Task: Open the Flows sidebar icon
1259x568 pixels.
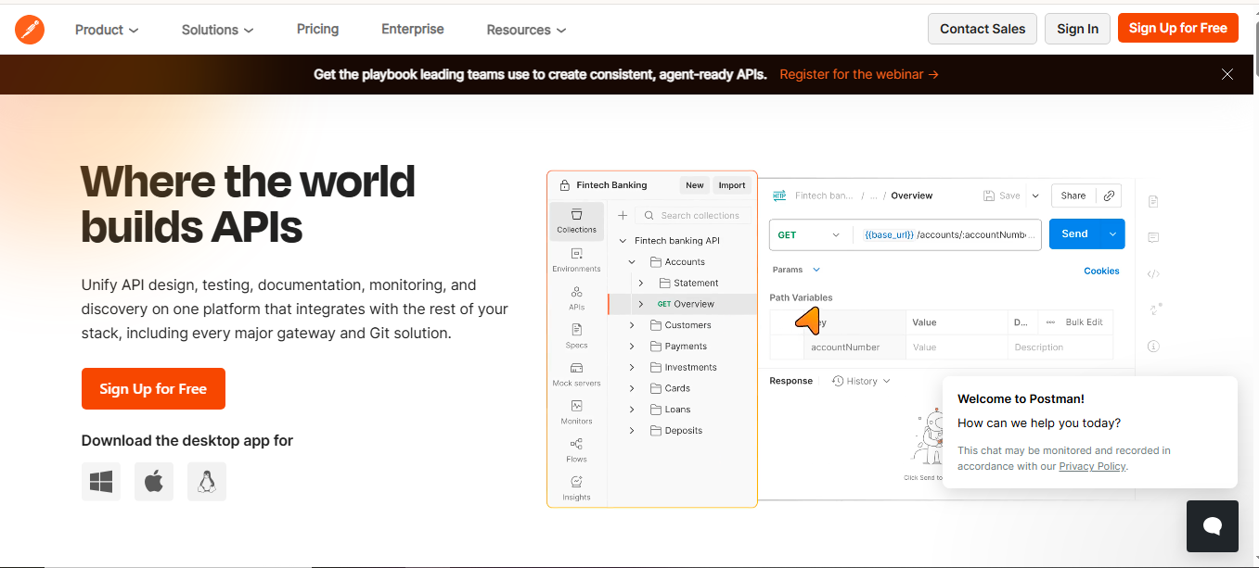Action: [576, 449]
